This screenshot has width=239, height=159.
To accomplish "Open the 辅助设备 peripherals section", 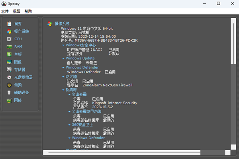I will pos(22,93).
